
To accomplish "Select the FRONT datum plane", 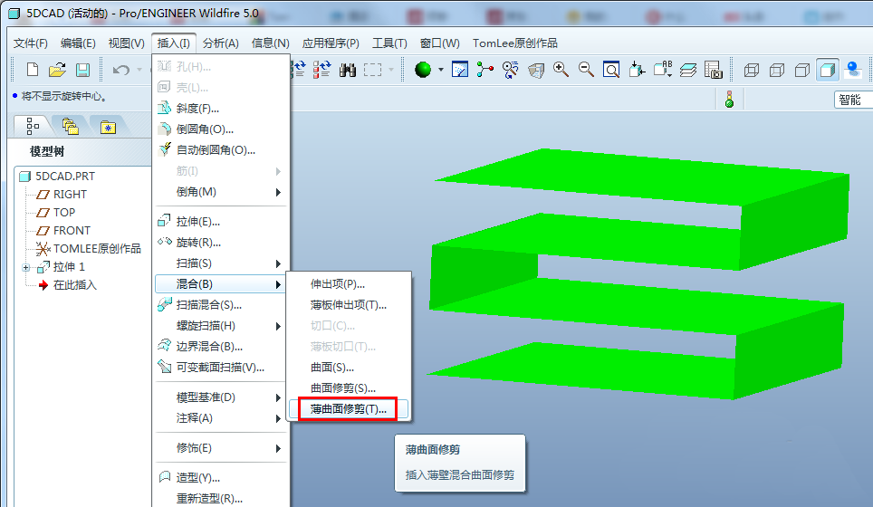I will 72,230.
